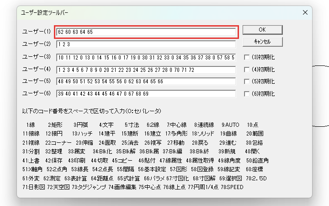The width and height of the screenshot is (329, 206).
Task: Click the code text 33:属変
Action: point(77,152)
